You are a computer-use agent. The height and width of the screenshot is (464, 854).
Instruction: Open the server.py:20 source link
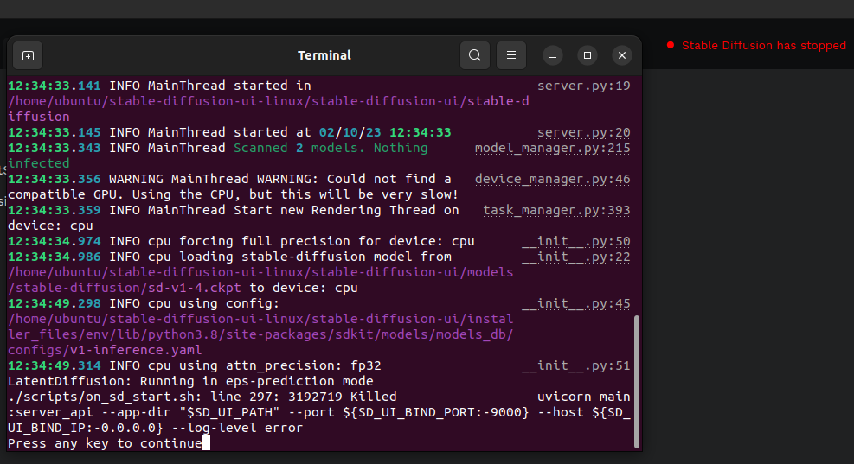pyautogui.click(x=583, y=133)
